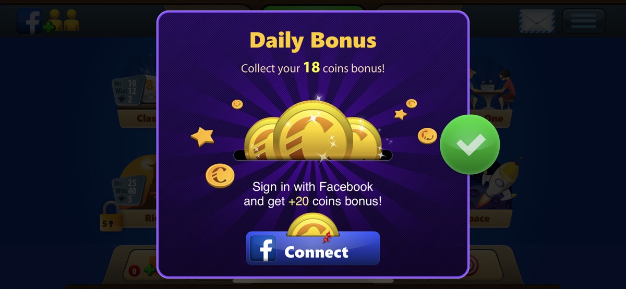Click the large coin left of popup bottom
This screenshot has height=289, width=626.
220,175
